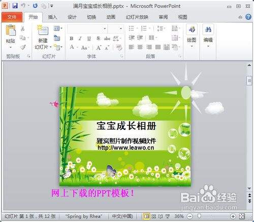
Task: Open the font color dropdown arrow
Action: [x=77, y=47]
